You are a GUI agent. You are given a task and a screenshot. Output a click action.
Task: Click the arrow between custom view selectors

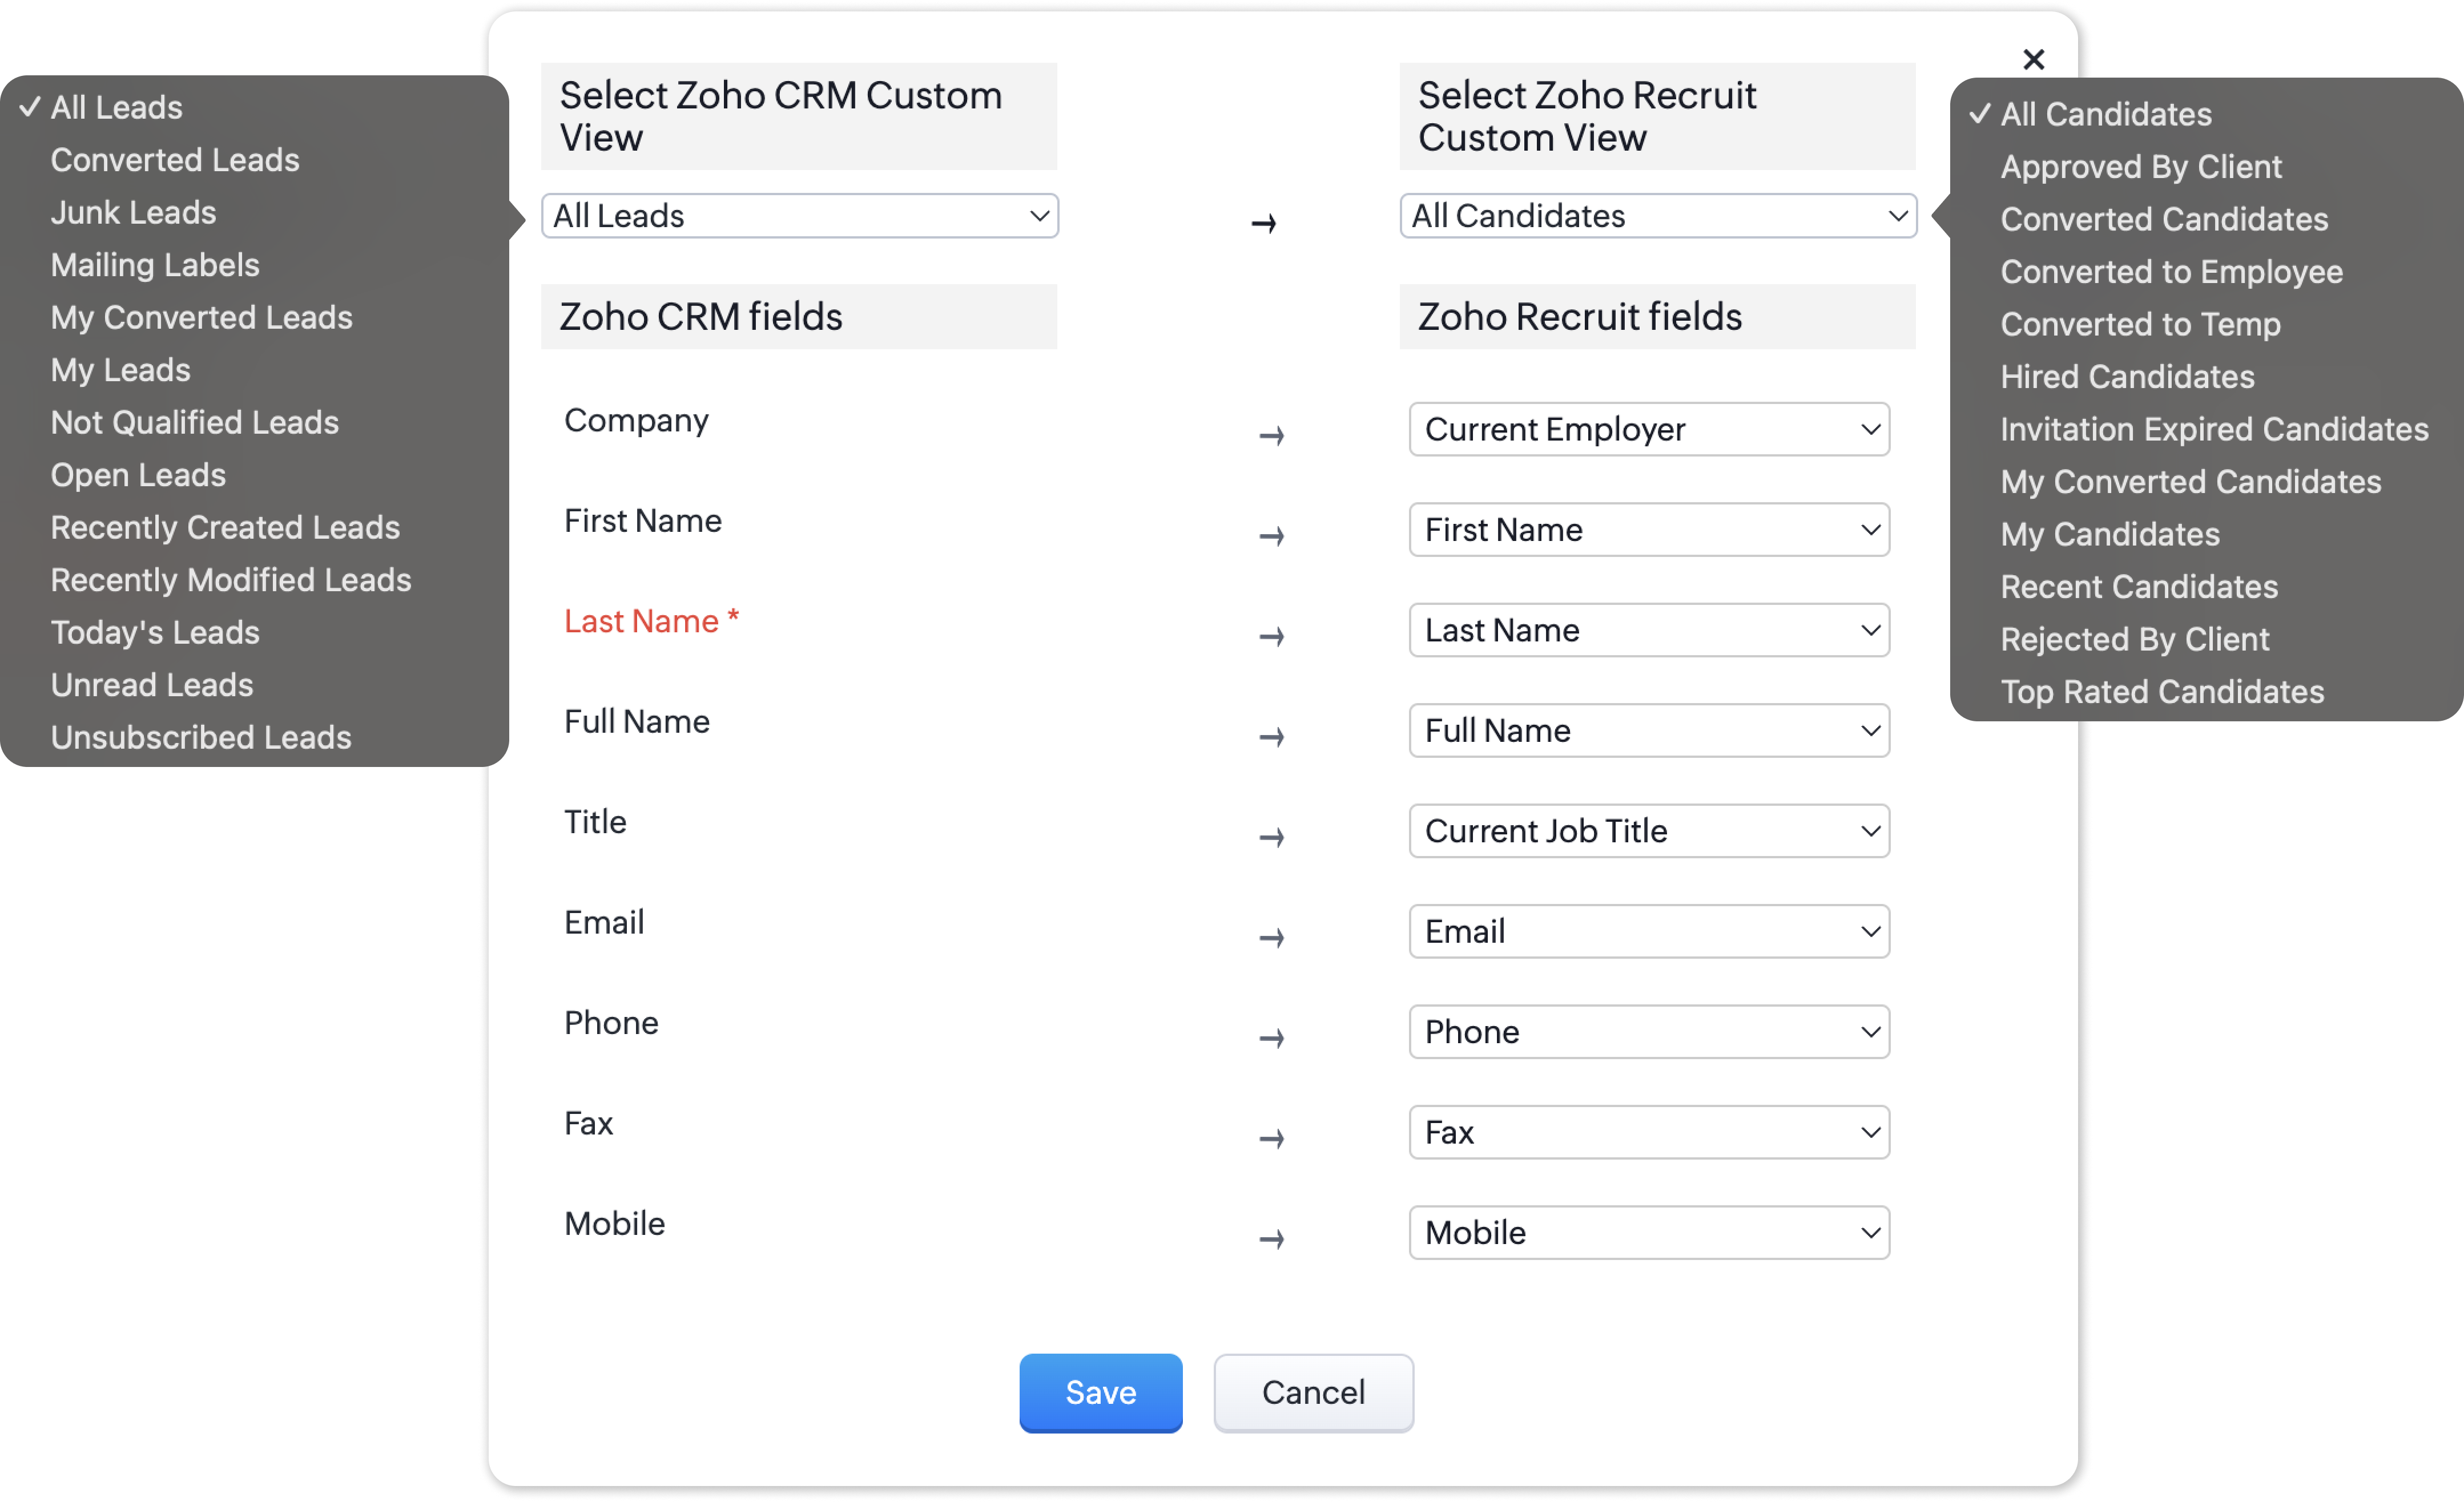1264,222
